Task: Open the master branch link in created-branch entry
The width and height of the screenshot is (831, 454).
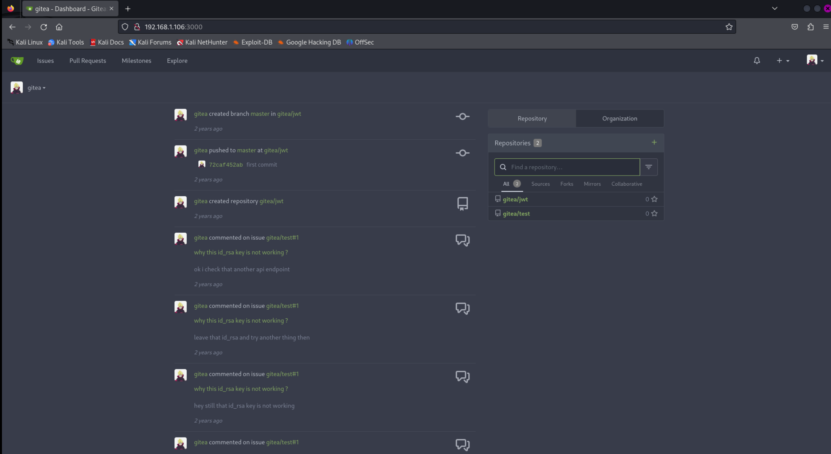Action: (260, 114)
